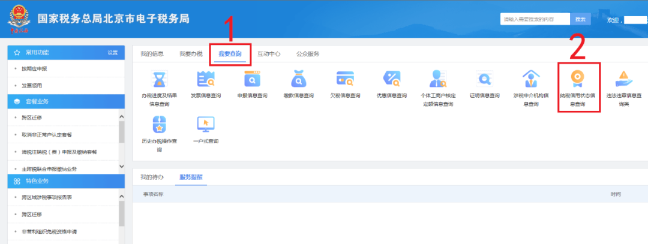Viewport: 648px width, 244px height.
Task: Click the grid icon beside 特色业务
Action: tap(17, 181)
